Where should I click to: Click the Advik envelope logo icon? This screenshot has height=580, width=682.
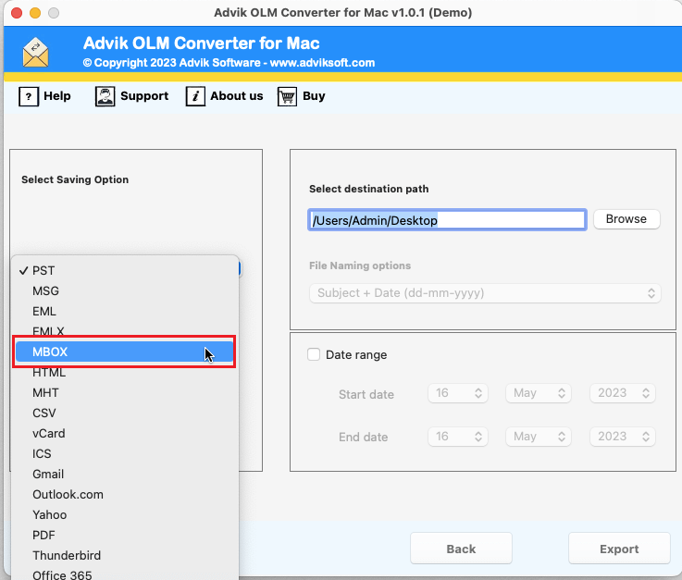click(x=36, y=53)
